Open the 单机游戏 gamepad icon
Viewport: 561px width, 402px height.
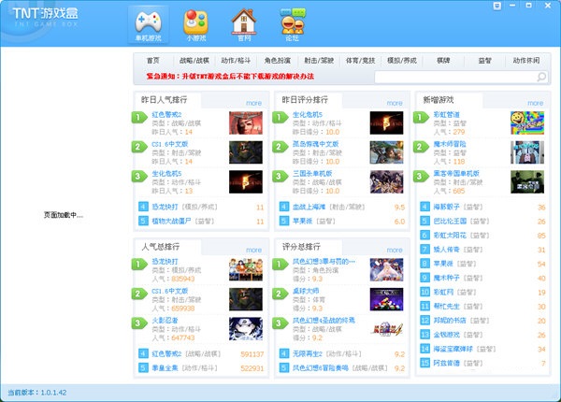(147, 23)
